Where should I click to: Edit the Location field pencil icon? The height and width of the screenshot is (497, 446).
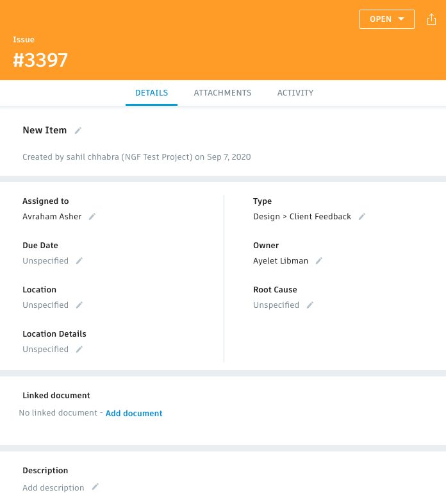(x=79, y=305)
